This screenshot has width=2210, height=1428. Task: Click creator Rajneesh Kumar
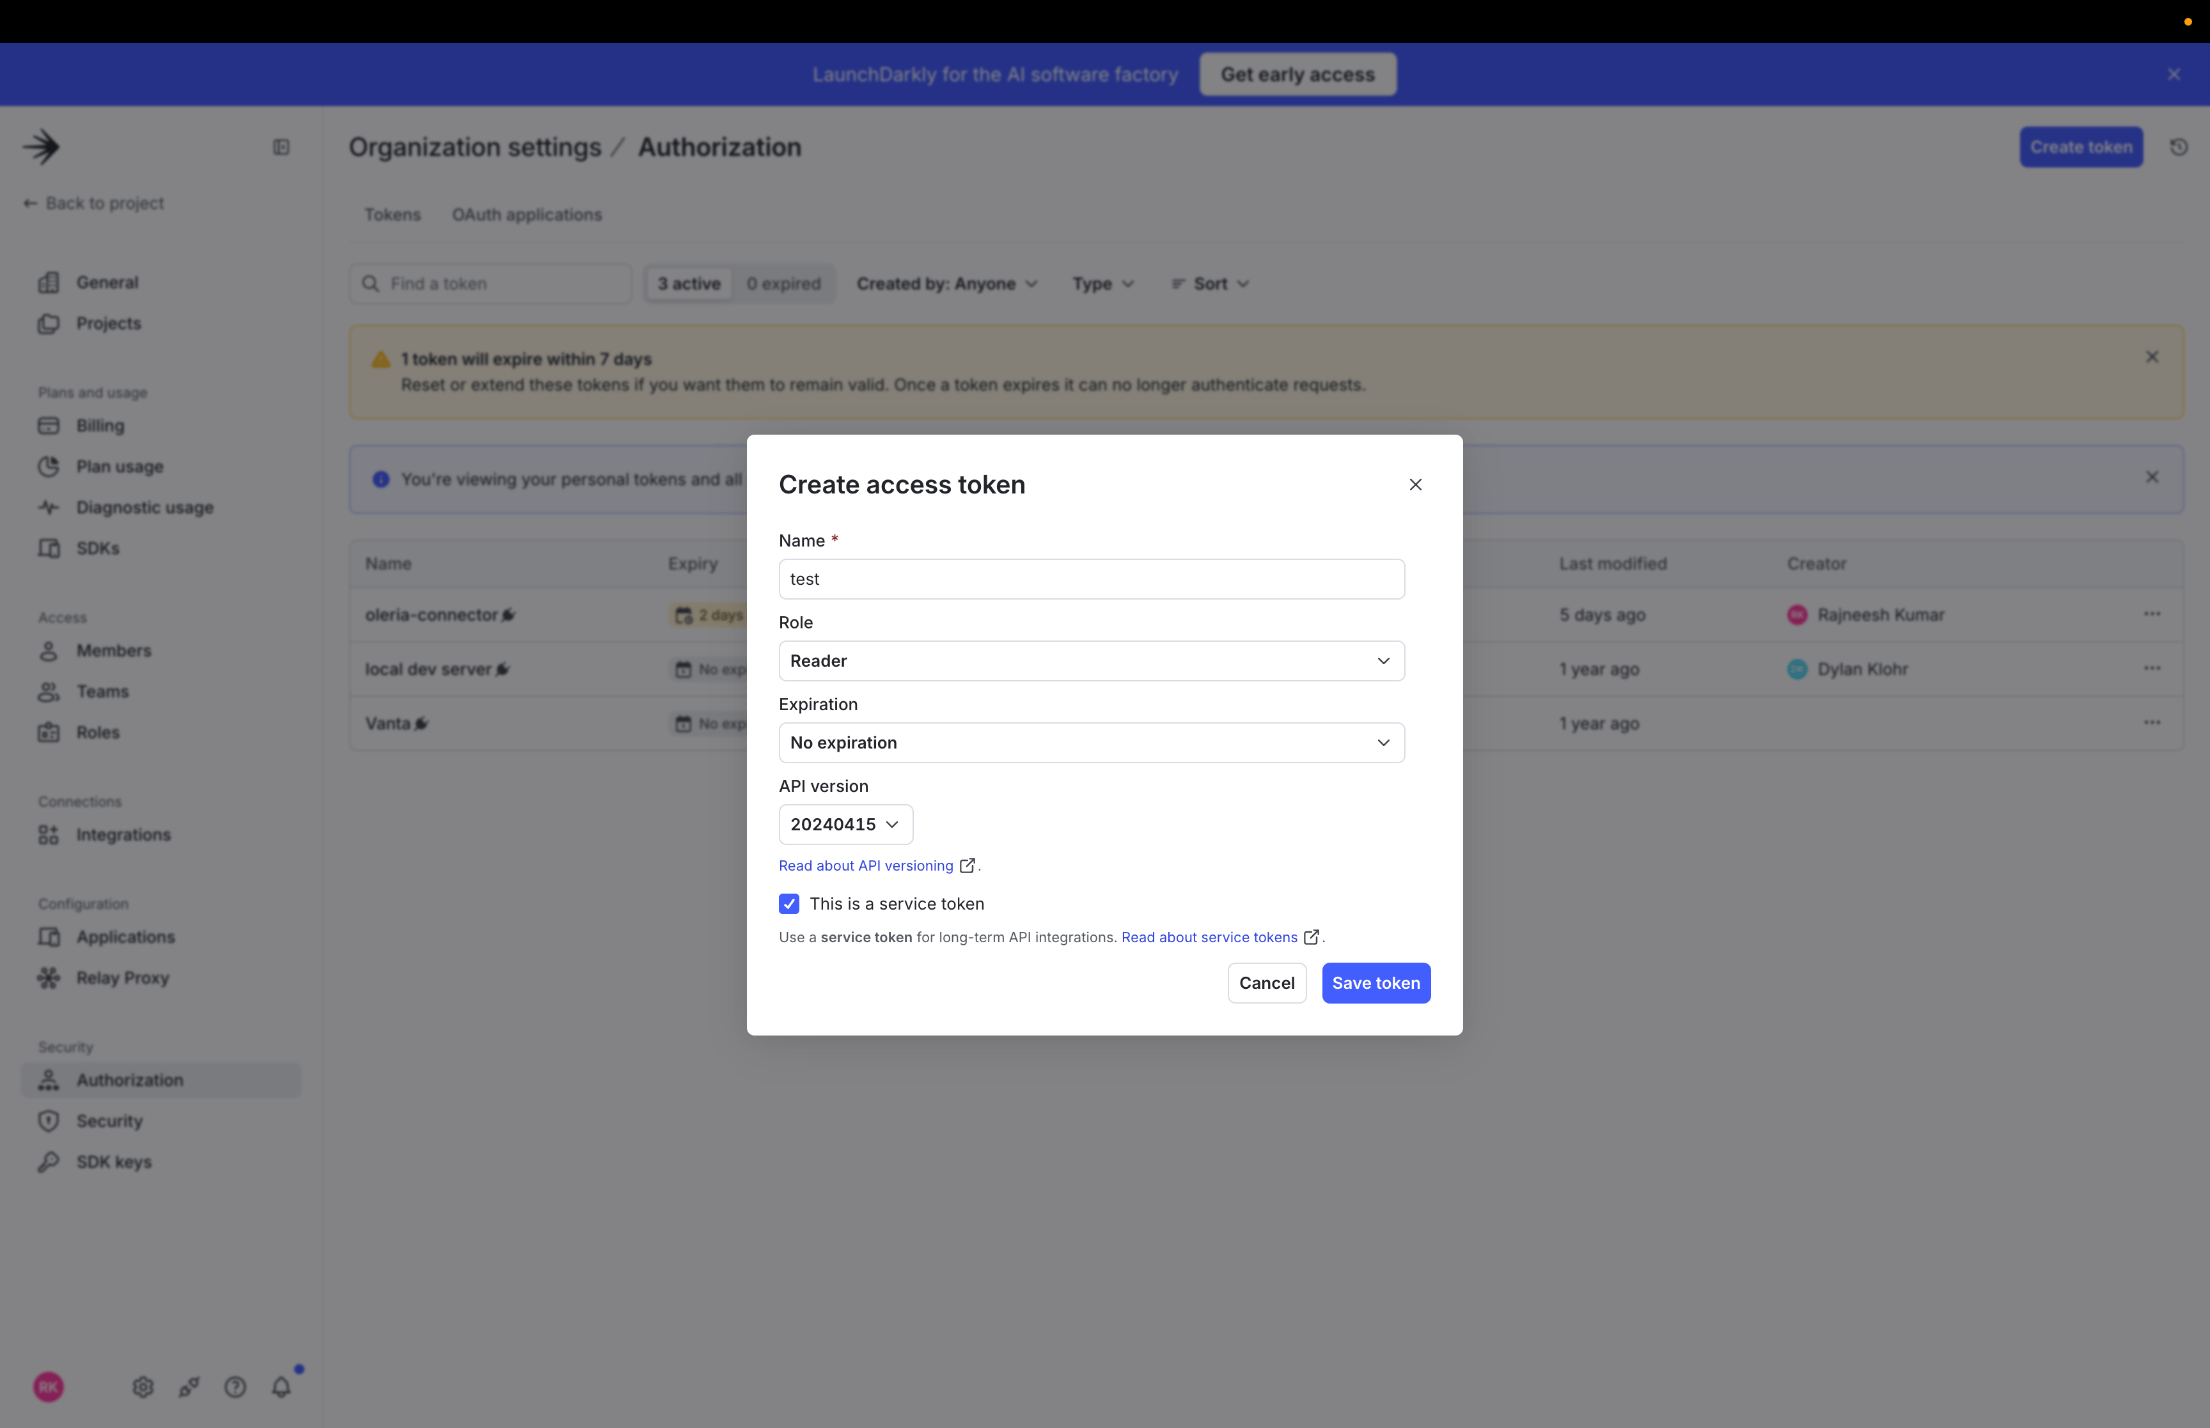[x=1881, y=615]
